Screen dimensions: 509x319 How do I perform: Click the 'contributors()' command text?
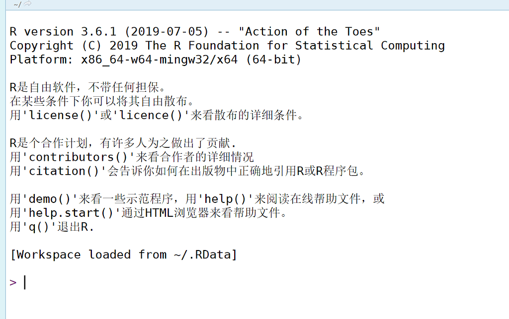[78, 157]
